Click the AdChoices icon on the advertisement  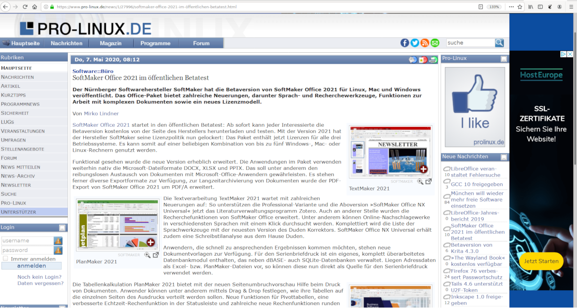click(x=564, y=54)
